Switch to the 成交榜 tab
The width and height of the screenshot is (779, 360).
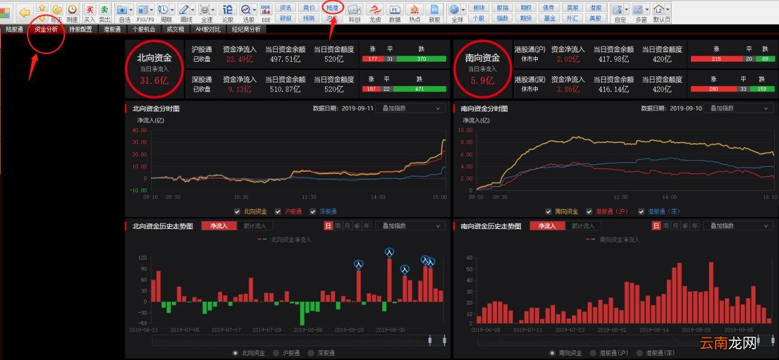click(x=175, y=29)
